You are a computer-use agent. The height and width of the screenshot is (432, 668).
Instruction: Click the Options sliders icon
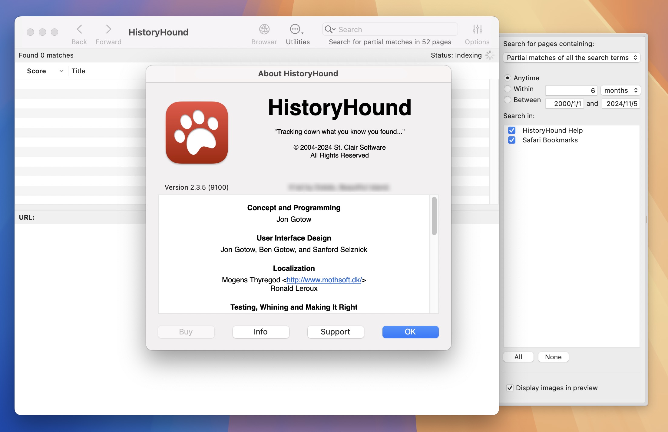[x=477, y=29]
